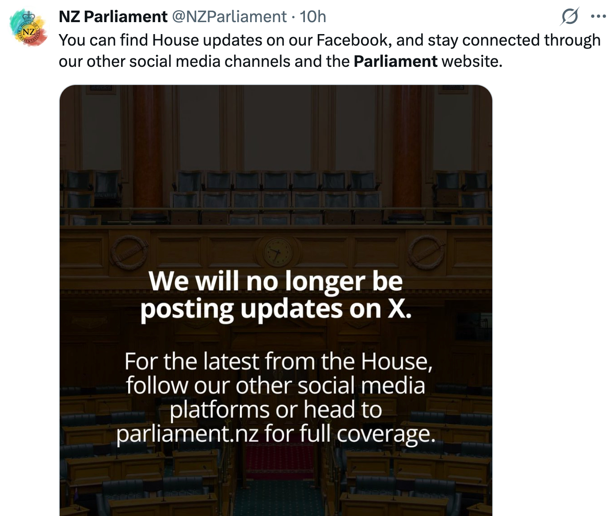Click the "platforms or head to" line

(x=276, y=410)
